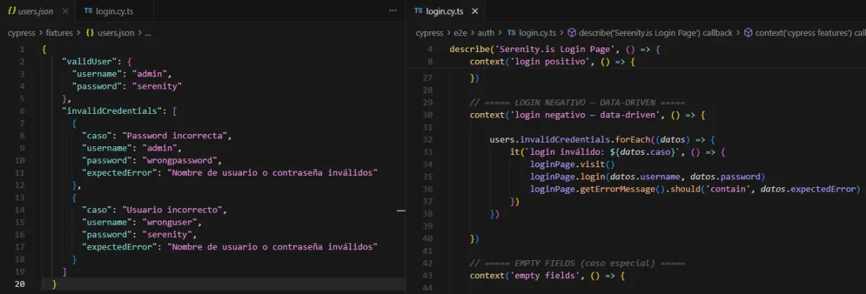The height and width of the screenshot is (294, 866).
Task: Open 'auth' breadcrumb folder
Action: tap(486, 33)
